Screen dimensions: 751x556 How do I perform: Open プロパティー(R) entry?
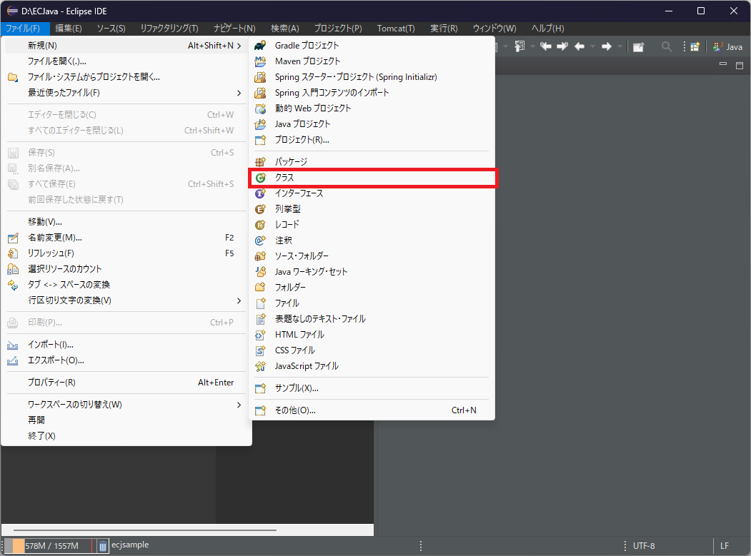(x=126, y=383)
